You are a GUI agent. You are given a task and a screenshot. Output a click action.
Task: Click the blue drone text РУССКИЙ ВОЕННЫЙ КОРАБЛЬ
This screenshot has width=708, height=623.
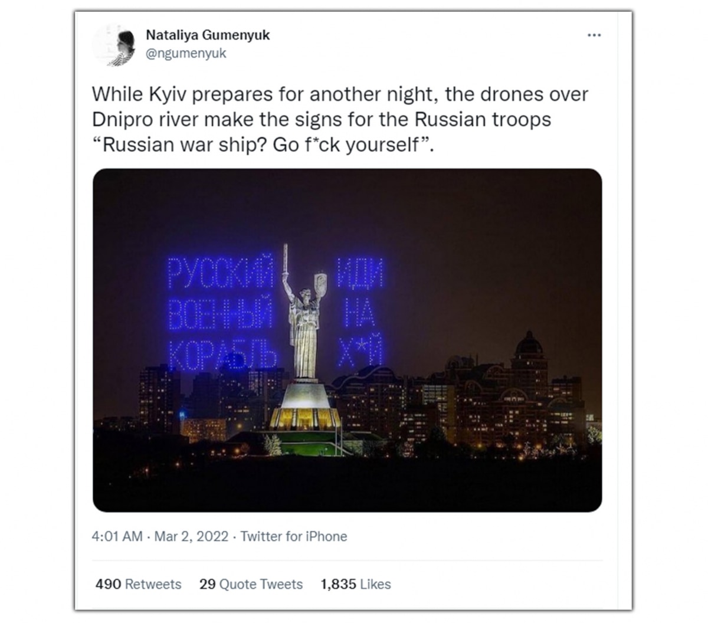[x=221, y=310]
